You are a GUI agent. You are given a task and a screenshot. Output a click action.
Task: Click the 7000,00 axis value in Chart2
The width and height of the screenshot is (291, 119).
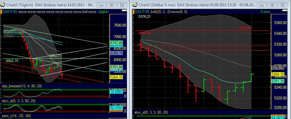coord(120,36)
